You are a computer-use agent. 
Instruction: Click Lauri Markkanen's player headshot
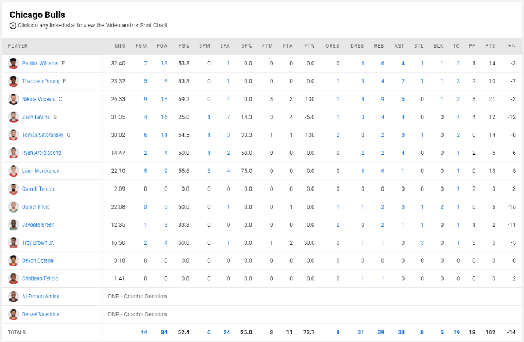pos(13,171)
